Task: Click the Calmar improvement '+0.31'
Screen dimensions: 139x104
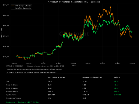Action: tap(116, 88)
